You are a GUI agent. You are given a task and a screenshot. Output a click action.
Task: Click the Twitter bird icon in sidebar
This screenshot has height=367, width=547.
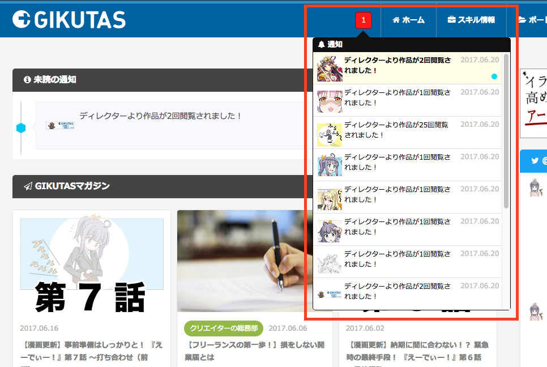click(535, 161)
